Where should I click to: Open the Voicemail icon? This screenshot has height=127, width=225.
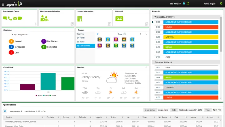[119, 19]
